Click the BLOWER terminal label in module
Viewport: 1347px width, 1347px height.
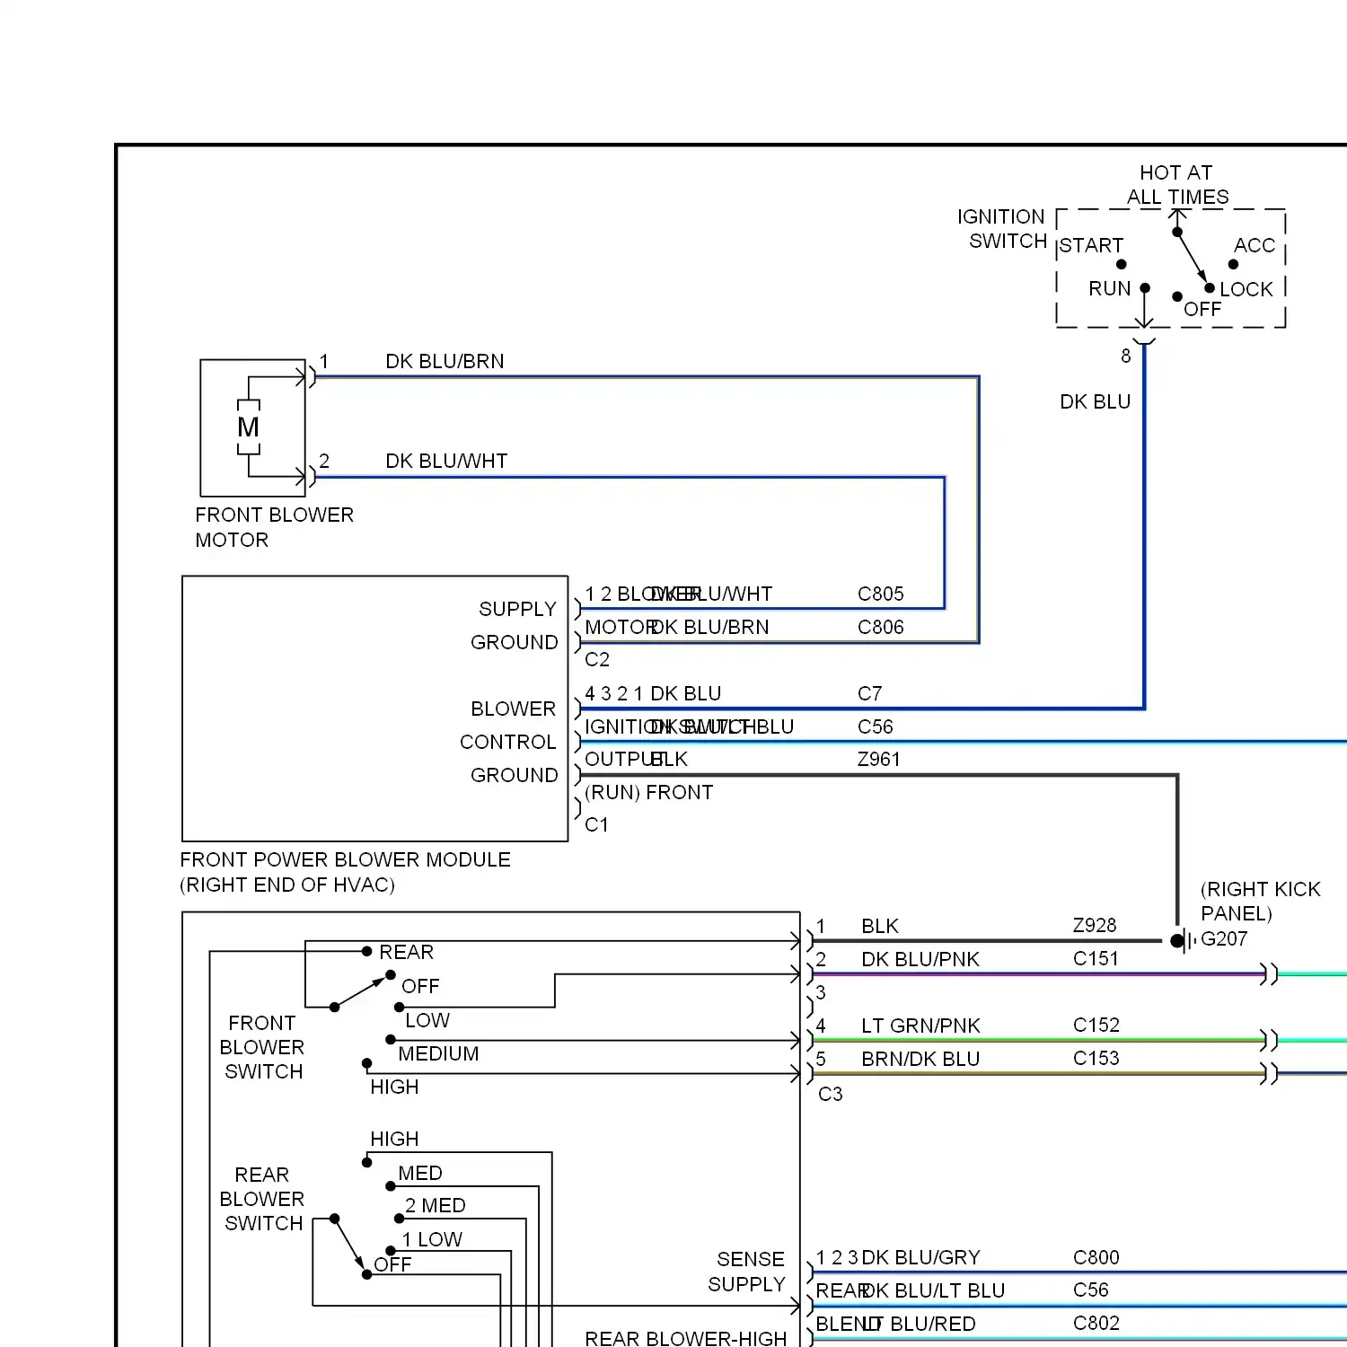pos(514,709)
